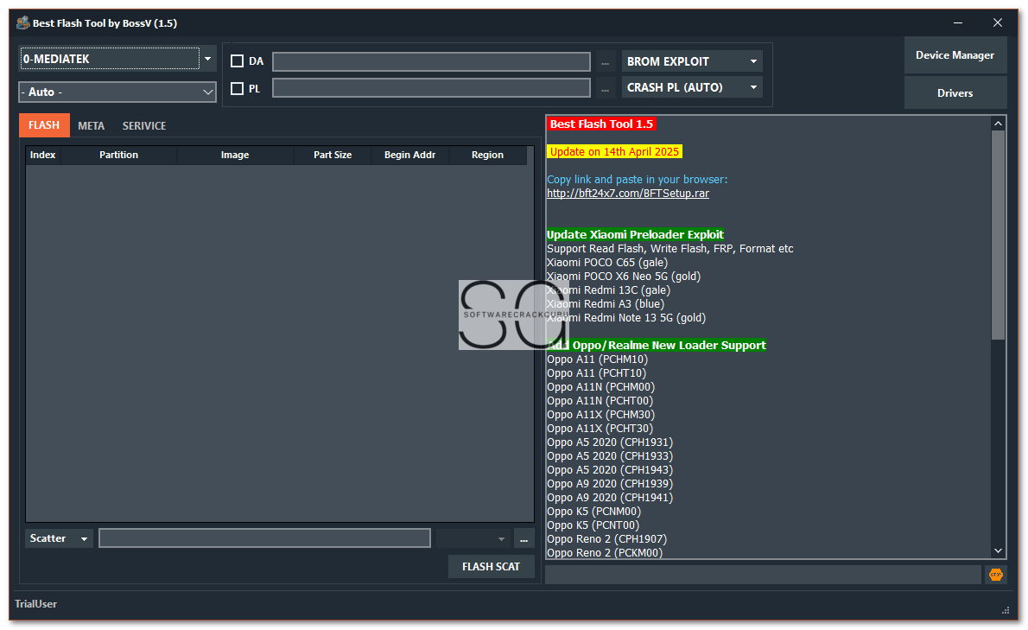Click the 'Oppo A11N (PCHT00)' line
Viewport: 1028px width, 630px height.
click(600, 400)
